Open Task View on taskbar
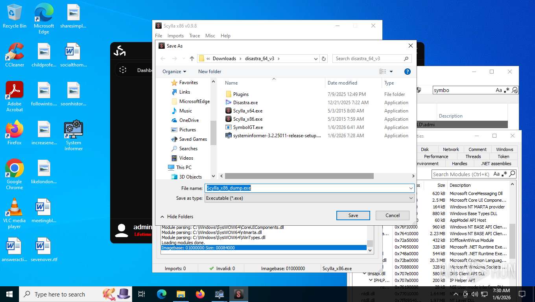This screenshot has width=535, height=302. coord(142,294)
